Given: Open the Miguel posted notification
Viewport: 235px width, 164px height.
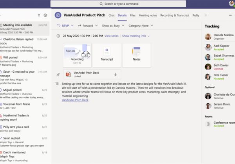Looking at the screenshot, I should (x=24, y=93).
